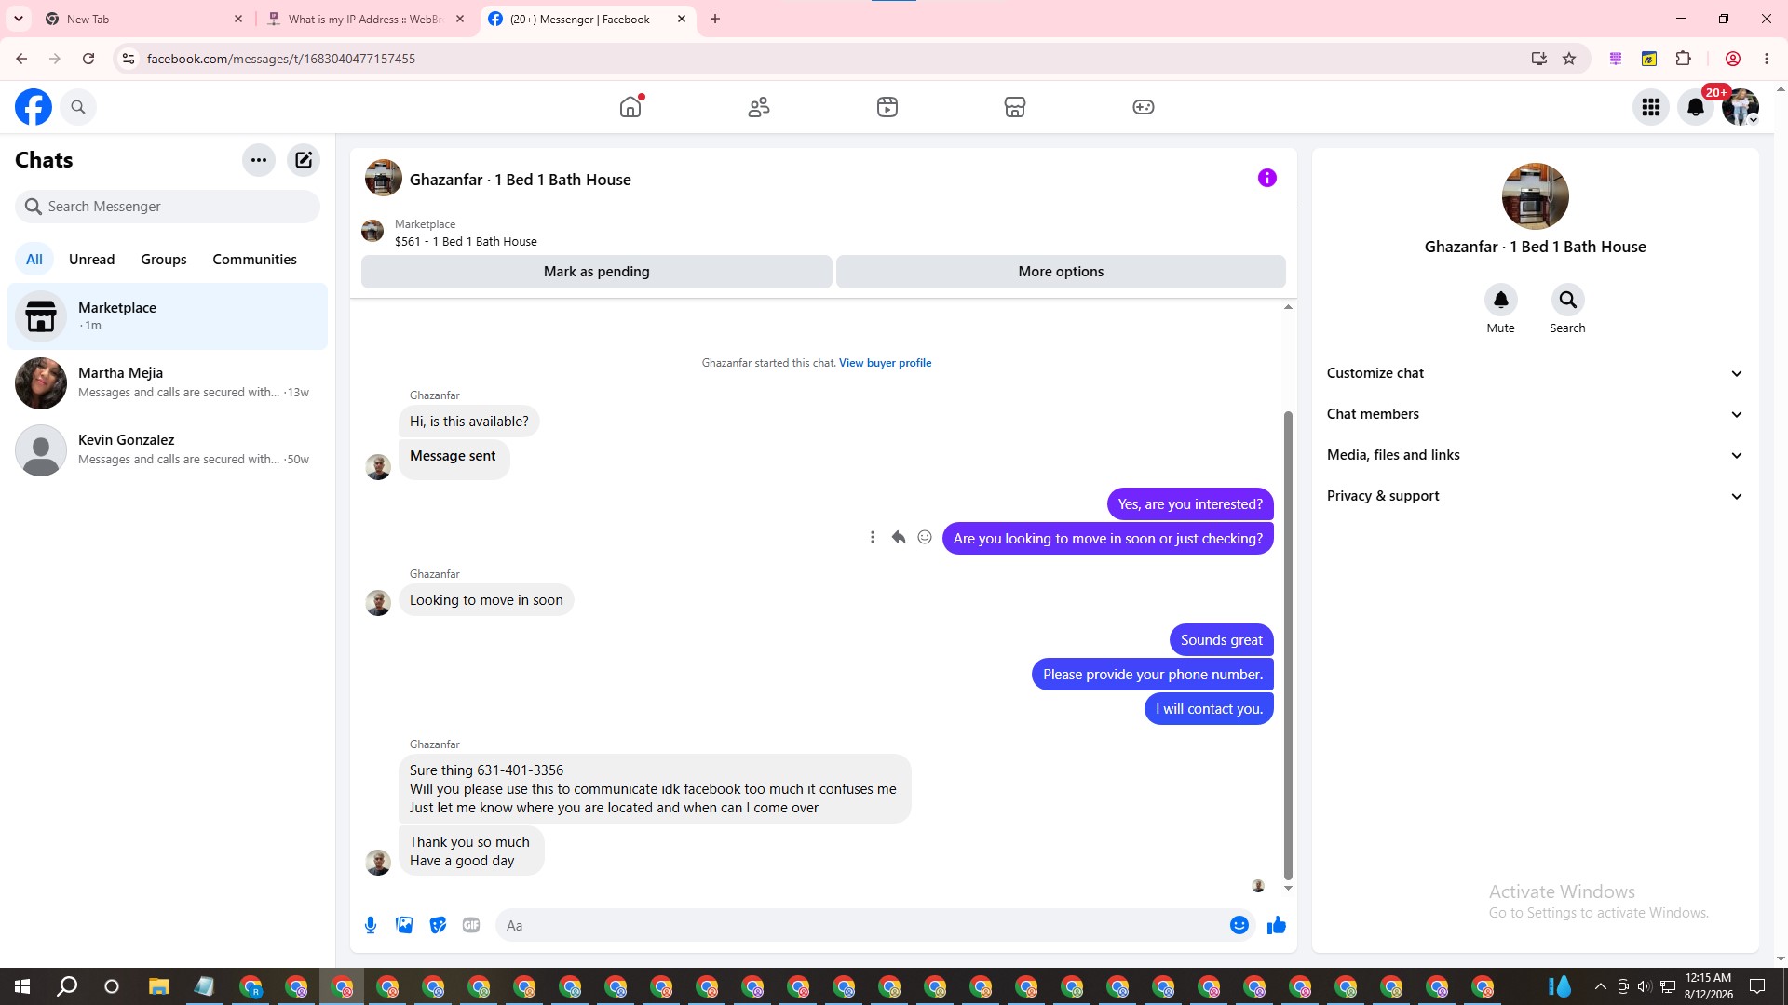Open the Gaming icon in top navigation
Screen dimensions: 1788x1005
point(1144,107)
